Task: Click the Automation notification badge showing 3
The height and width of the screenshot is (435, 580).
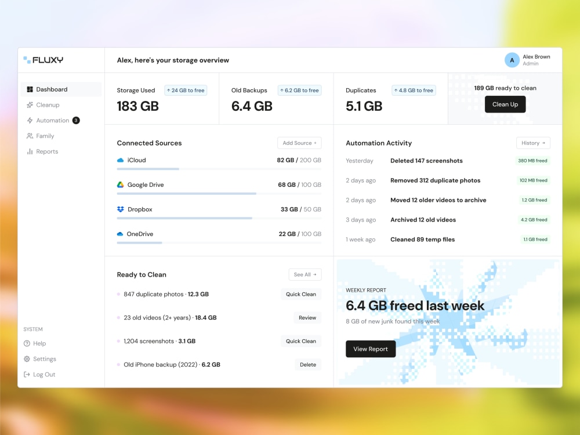Action: (76, 120)
